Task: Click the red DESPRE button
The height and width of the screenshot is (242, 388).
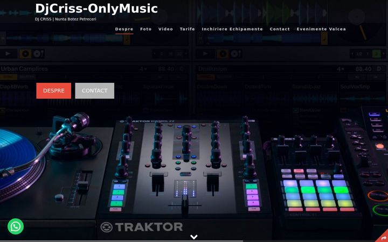Action: tap(54, 91)
